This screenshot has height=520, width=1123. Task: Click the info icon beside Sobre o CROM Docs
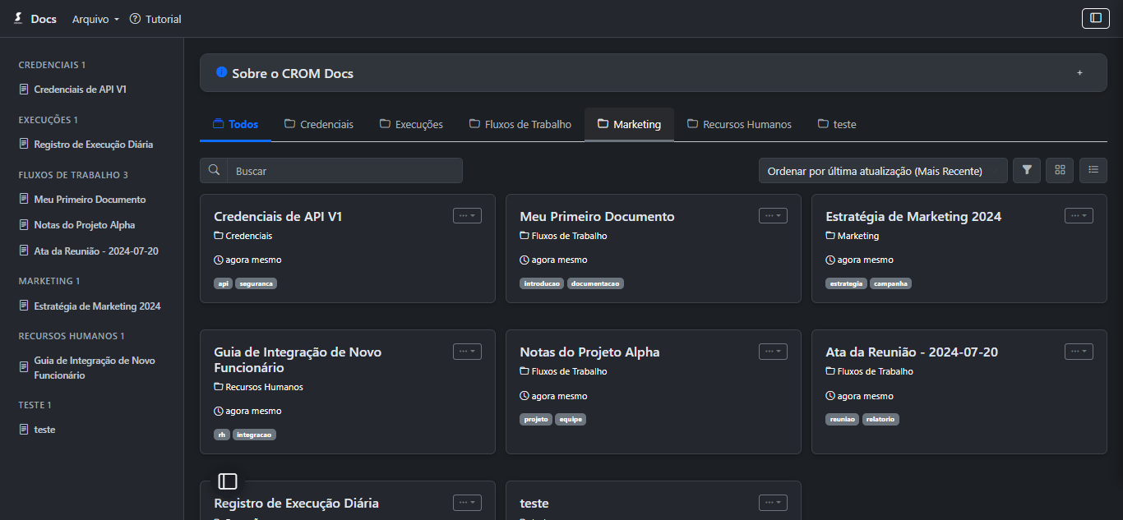coord(221,72)
